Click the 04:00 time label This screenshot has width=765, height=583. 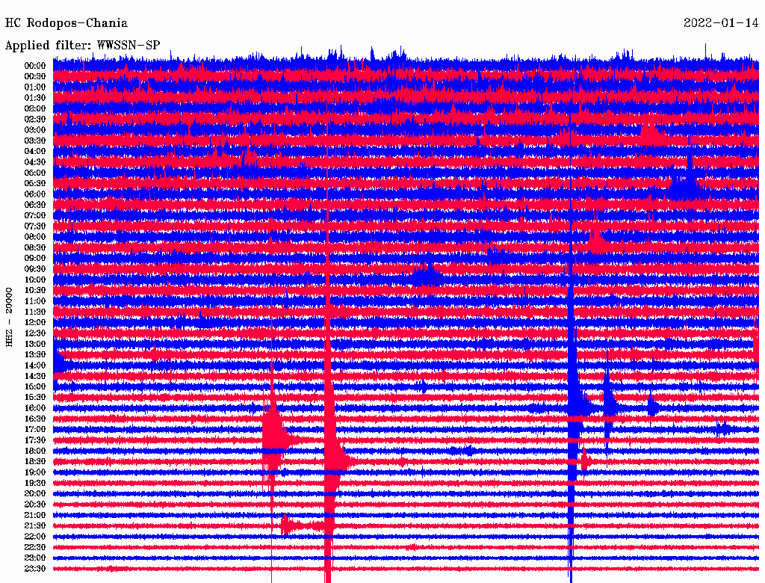(34, 152)
